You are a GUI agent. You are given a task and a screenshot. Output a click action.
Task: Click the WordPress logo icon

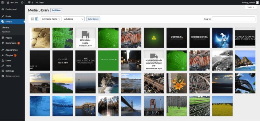3,3
